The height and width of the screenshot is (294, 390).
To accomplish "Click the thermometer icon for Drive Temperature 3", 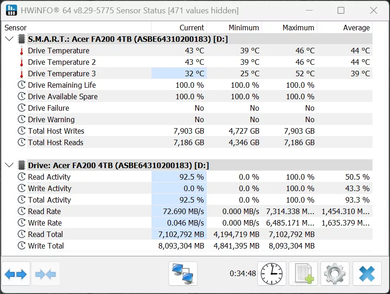I will click(22, 73).
